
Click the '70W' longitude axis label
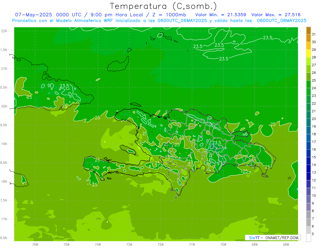tap(223, 244)
